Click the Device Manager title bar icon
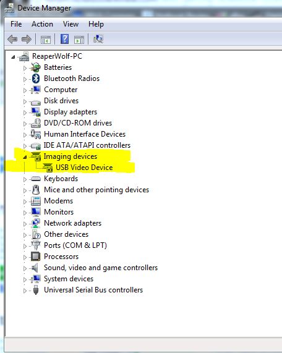 click(9, 7)
